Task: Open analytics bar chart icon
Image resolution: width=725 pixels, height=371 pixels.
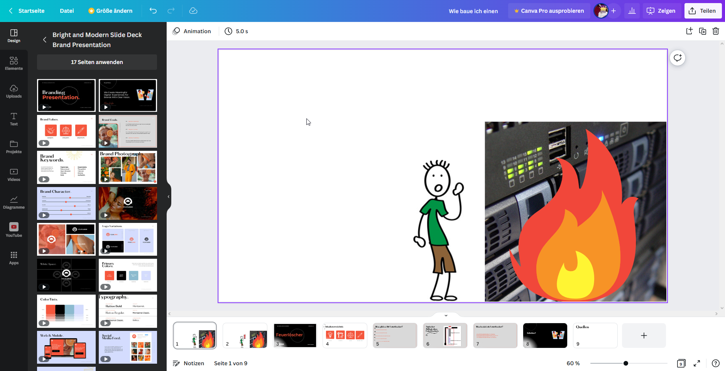Action: [632, 11]
